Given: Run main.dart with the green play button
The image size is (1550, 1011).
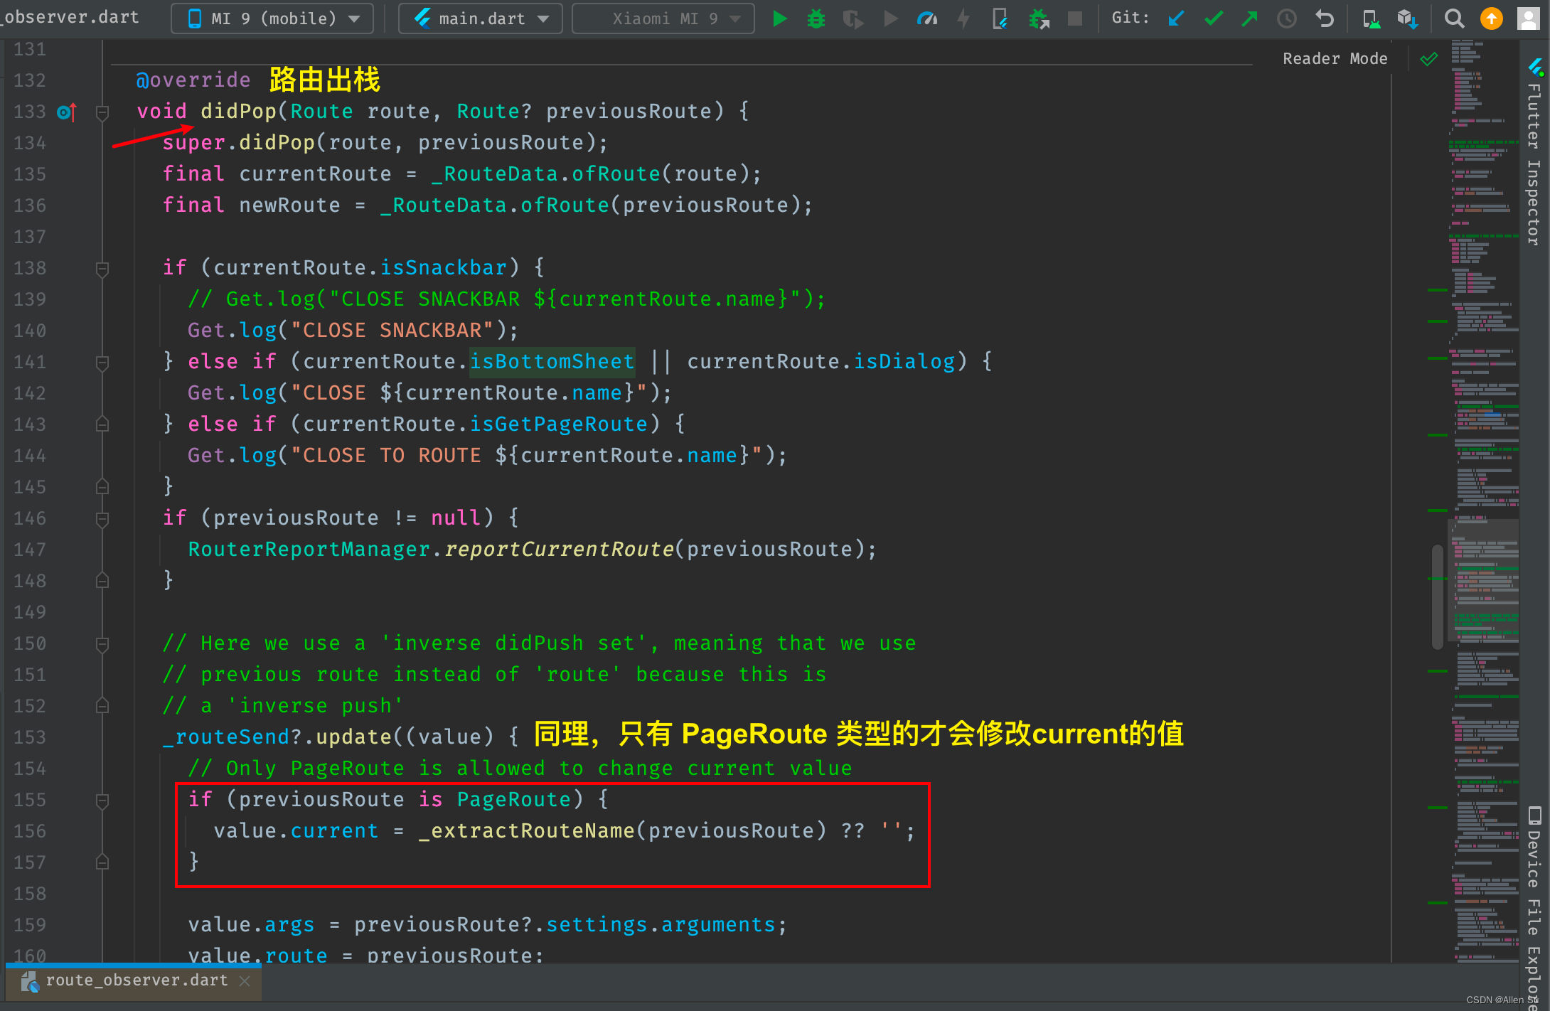Looking at the screenshot, I should [x=780, y=18].
